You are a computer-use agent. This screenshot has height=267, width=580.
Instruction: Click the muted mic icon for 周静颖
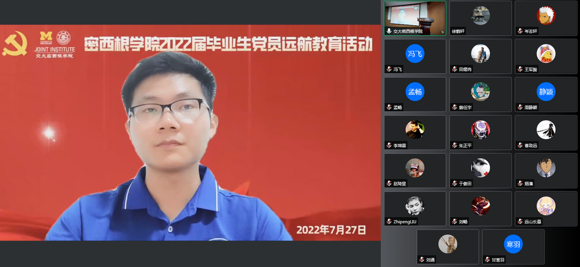[x=520, y=107]
